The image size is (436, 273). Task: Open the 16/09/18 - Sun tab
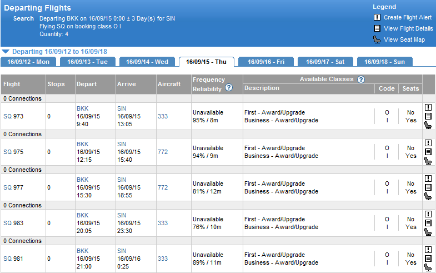pyautogui.click(x=384, y=62)
